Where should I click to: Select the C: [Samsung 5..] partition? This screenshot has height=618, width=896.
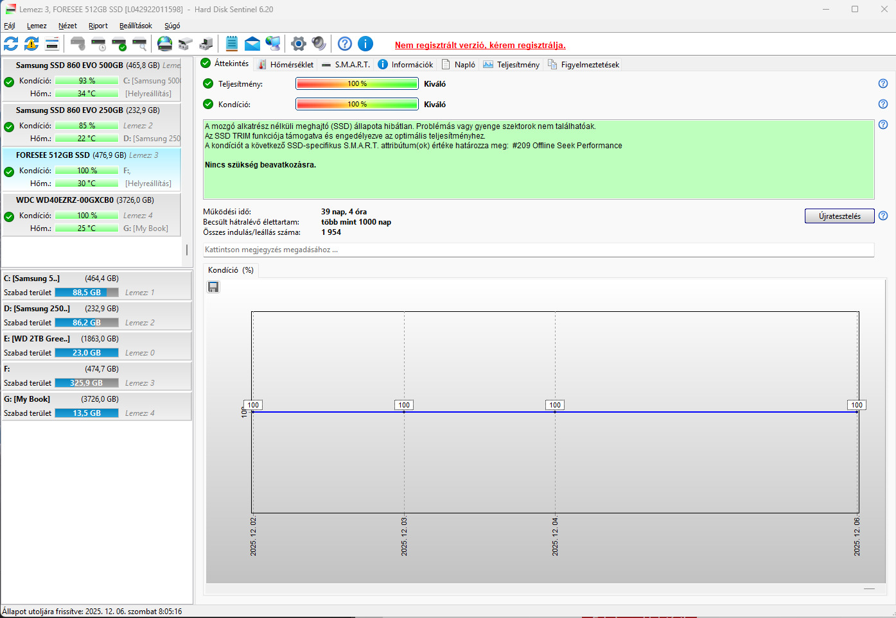click(96, 286)
